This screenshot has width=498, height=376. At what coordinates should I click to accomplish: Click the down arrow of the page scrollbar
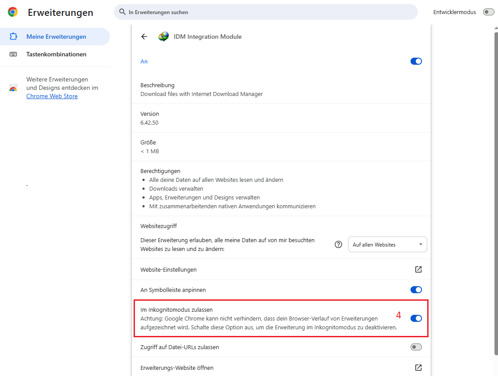point(496,372)
